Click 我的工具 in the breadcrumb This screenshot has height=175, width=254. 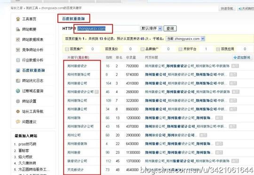32,8
